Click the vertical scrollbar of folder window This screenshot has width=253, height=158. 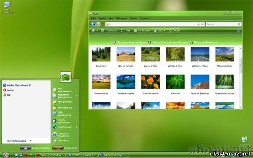241,78
